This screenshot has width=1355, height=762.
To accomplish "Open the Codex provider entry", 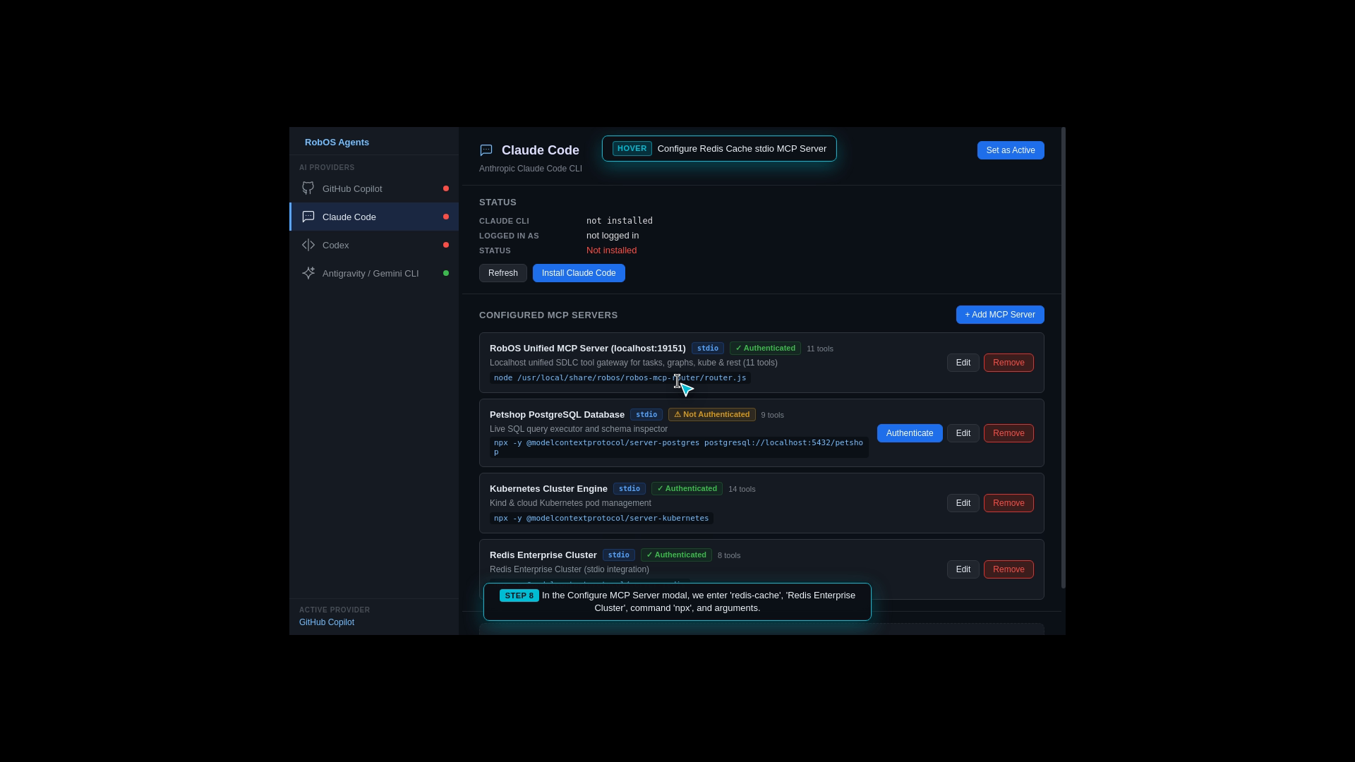I will (374, 245).
